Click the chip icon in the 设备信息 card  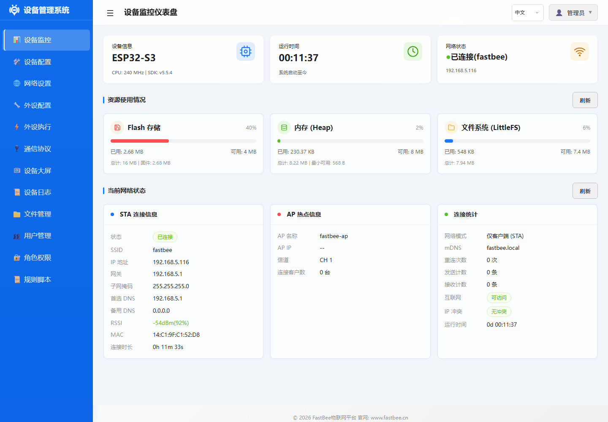246,51
